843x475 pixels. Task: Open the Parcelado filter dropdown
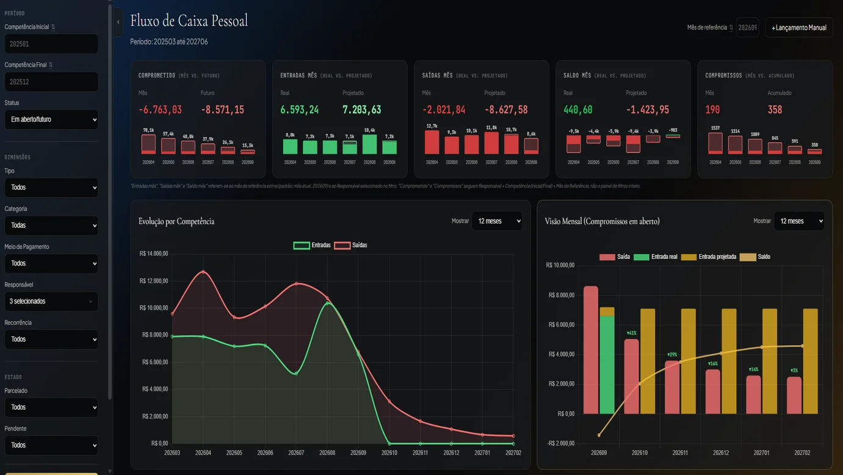tap(51, 407)
